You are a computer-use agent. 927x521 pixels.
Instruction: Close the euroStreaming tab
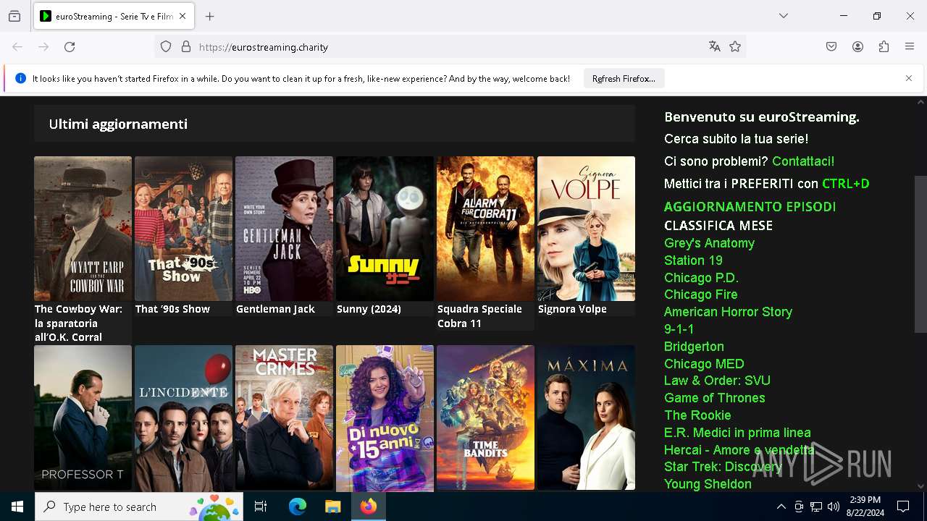(183, 16)
